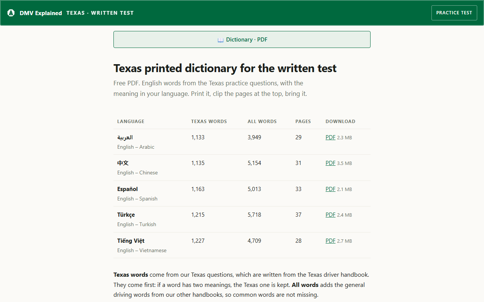Screen dimensions: 484x302
Task: Select the 中文 language name
Action: [123, 163]
